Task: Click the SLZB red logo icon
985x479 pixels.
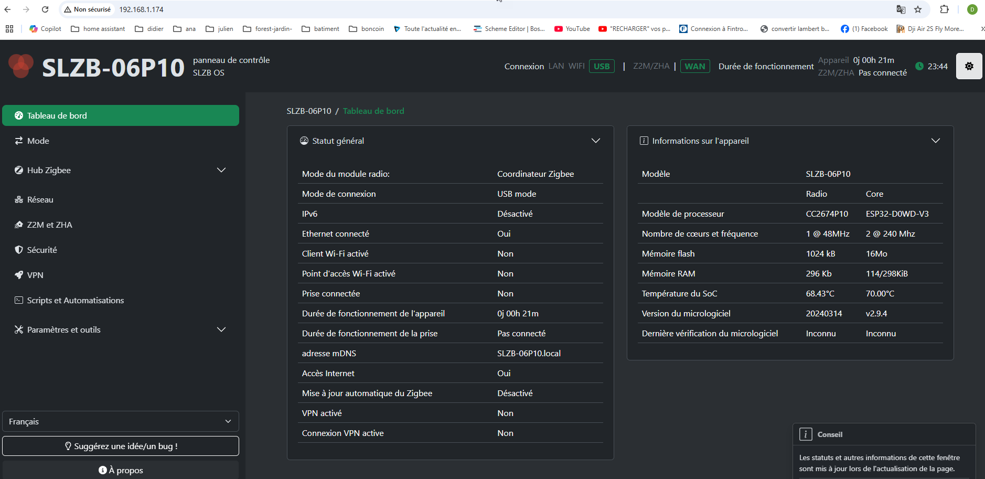Action: point(21,66)
